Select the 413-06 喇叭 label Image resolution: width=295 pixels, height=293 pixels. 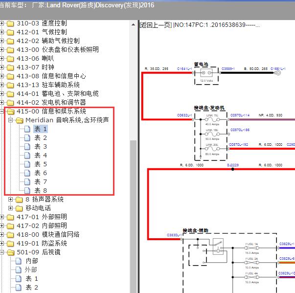[x=35, y=59]
